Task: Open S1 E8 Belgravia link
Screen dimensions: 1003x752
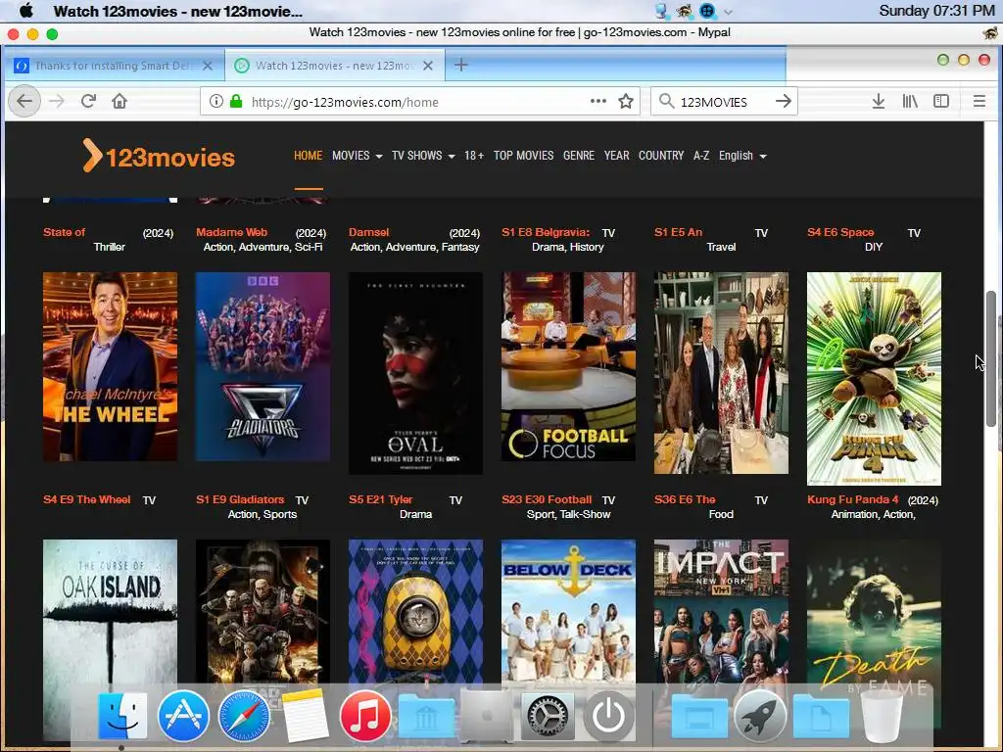Action: tap(546, 232)
